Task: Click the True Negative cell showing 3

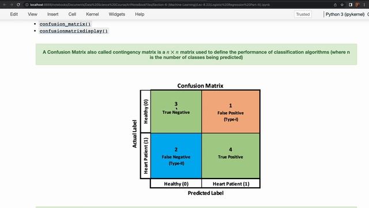Action: pos(176,112)
